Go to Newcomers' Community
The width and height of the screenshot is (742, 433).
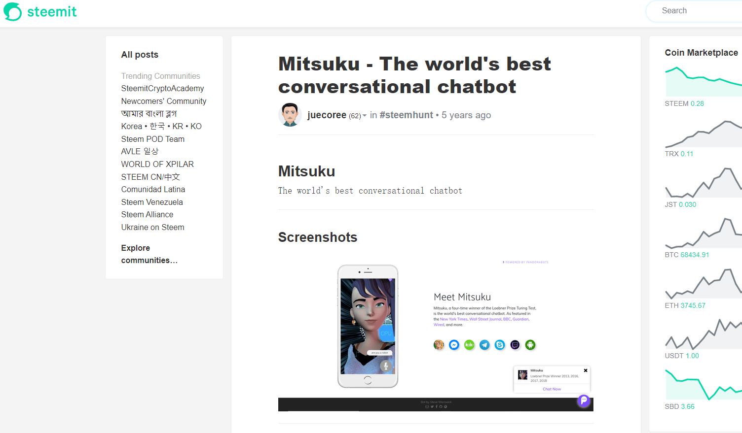tap(164, 101)
